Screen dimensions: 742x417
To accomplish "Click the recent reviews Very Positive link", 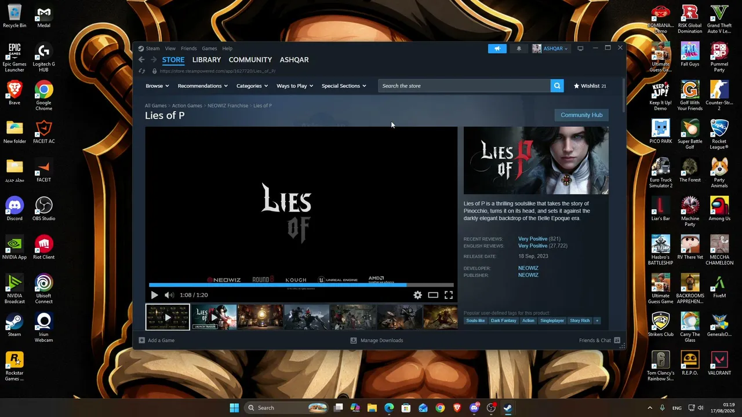I will pos(533,239).
